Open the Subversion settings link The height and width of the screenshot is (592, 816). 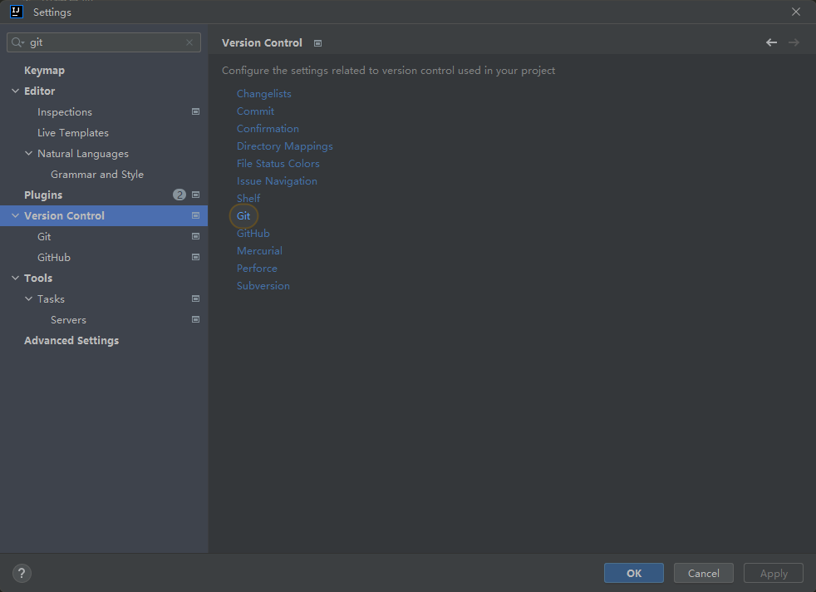click(x=263, y=286)
